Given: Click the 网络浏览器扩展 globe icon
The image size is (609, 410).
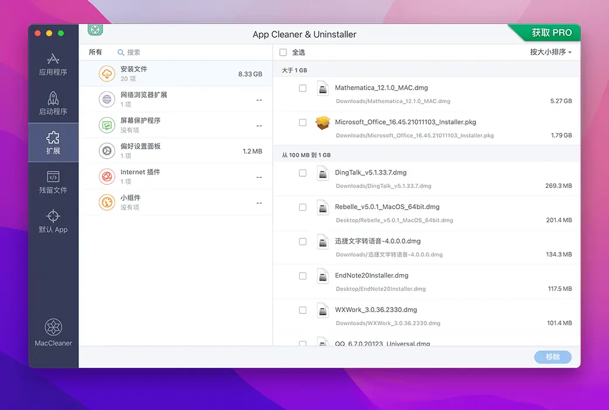Looking at the screenshot, I should click(107, 100).
